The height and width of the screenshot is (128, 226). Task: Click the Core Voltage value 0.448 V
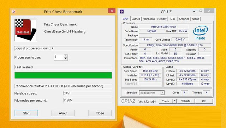pyautogui.click(x=180, y=39)
